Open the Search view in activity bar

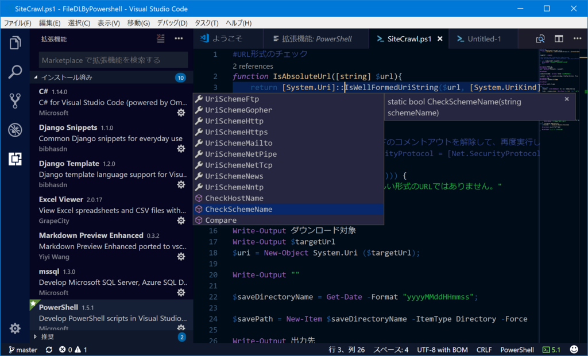coord(15,72)
